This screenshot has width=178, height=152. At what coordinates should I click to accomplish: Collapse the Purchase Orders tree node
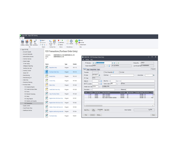click(22, 85)
